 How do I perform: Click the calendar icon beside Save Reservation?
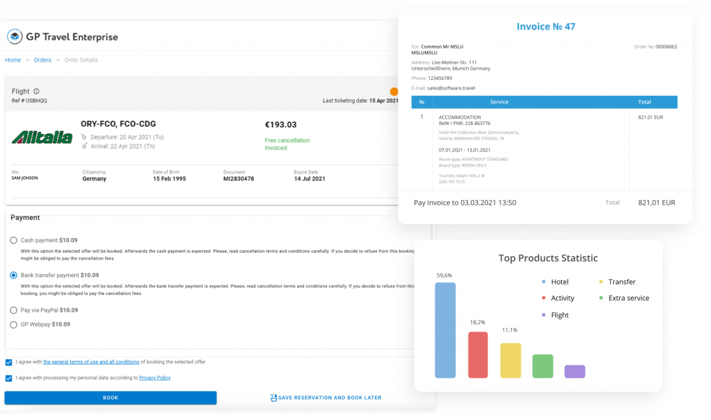click(274, 397)
